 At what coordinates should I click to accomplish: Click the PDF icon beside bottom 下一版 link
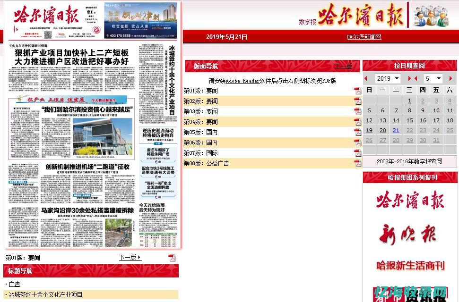172,258
